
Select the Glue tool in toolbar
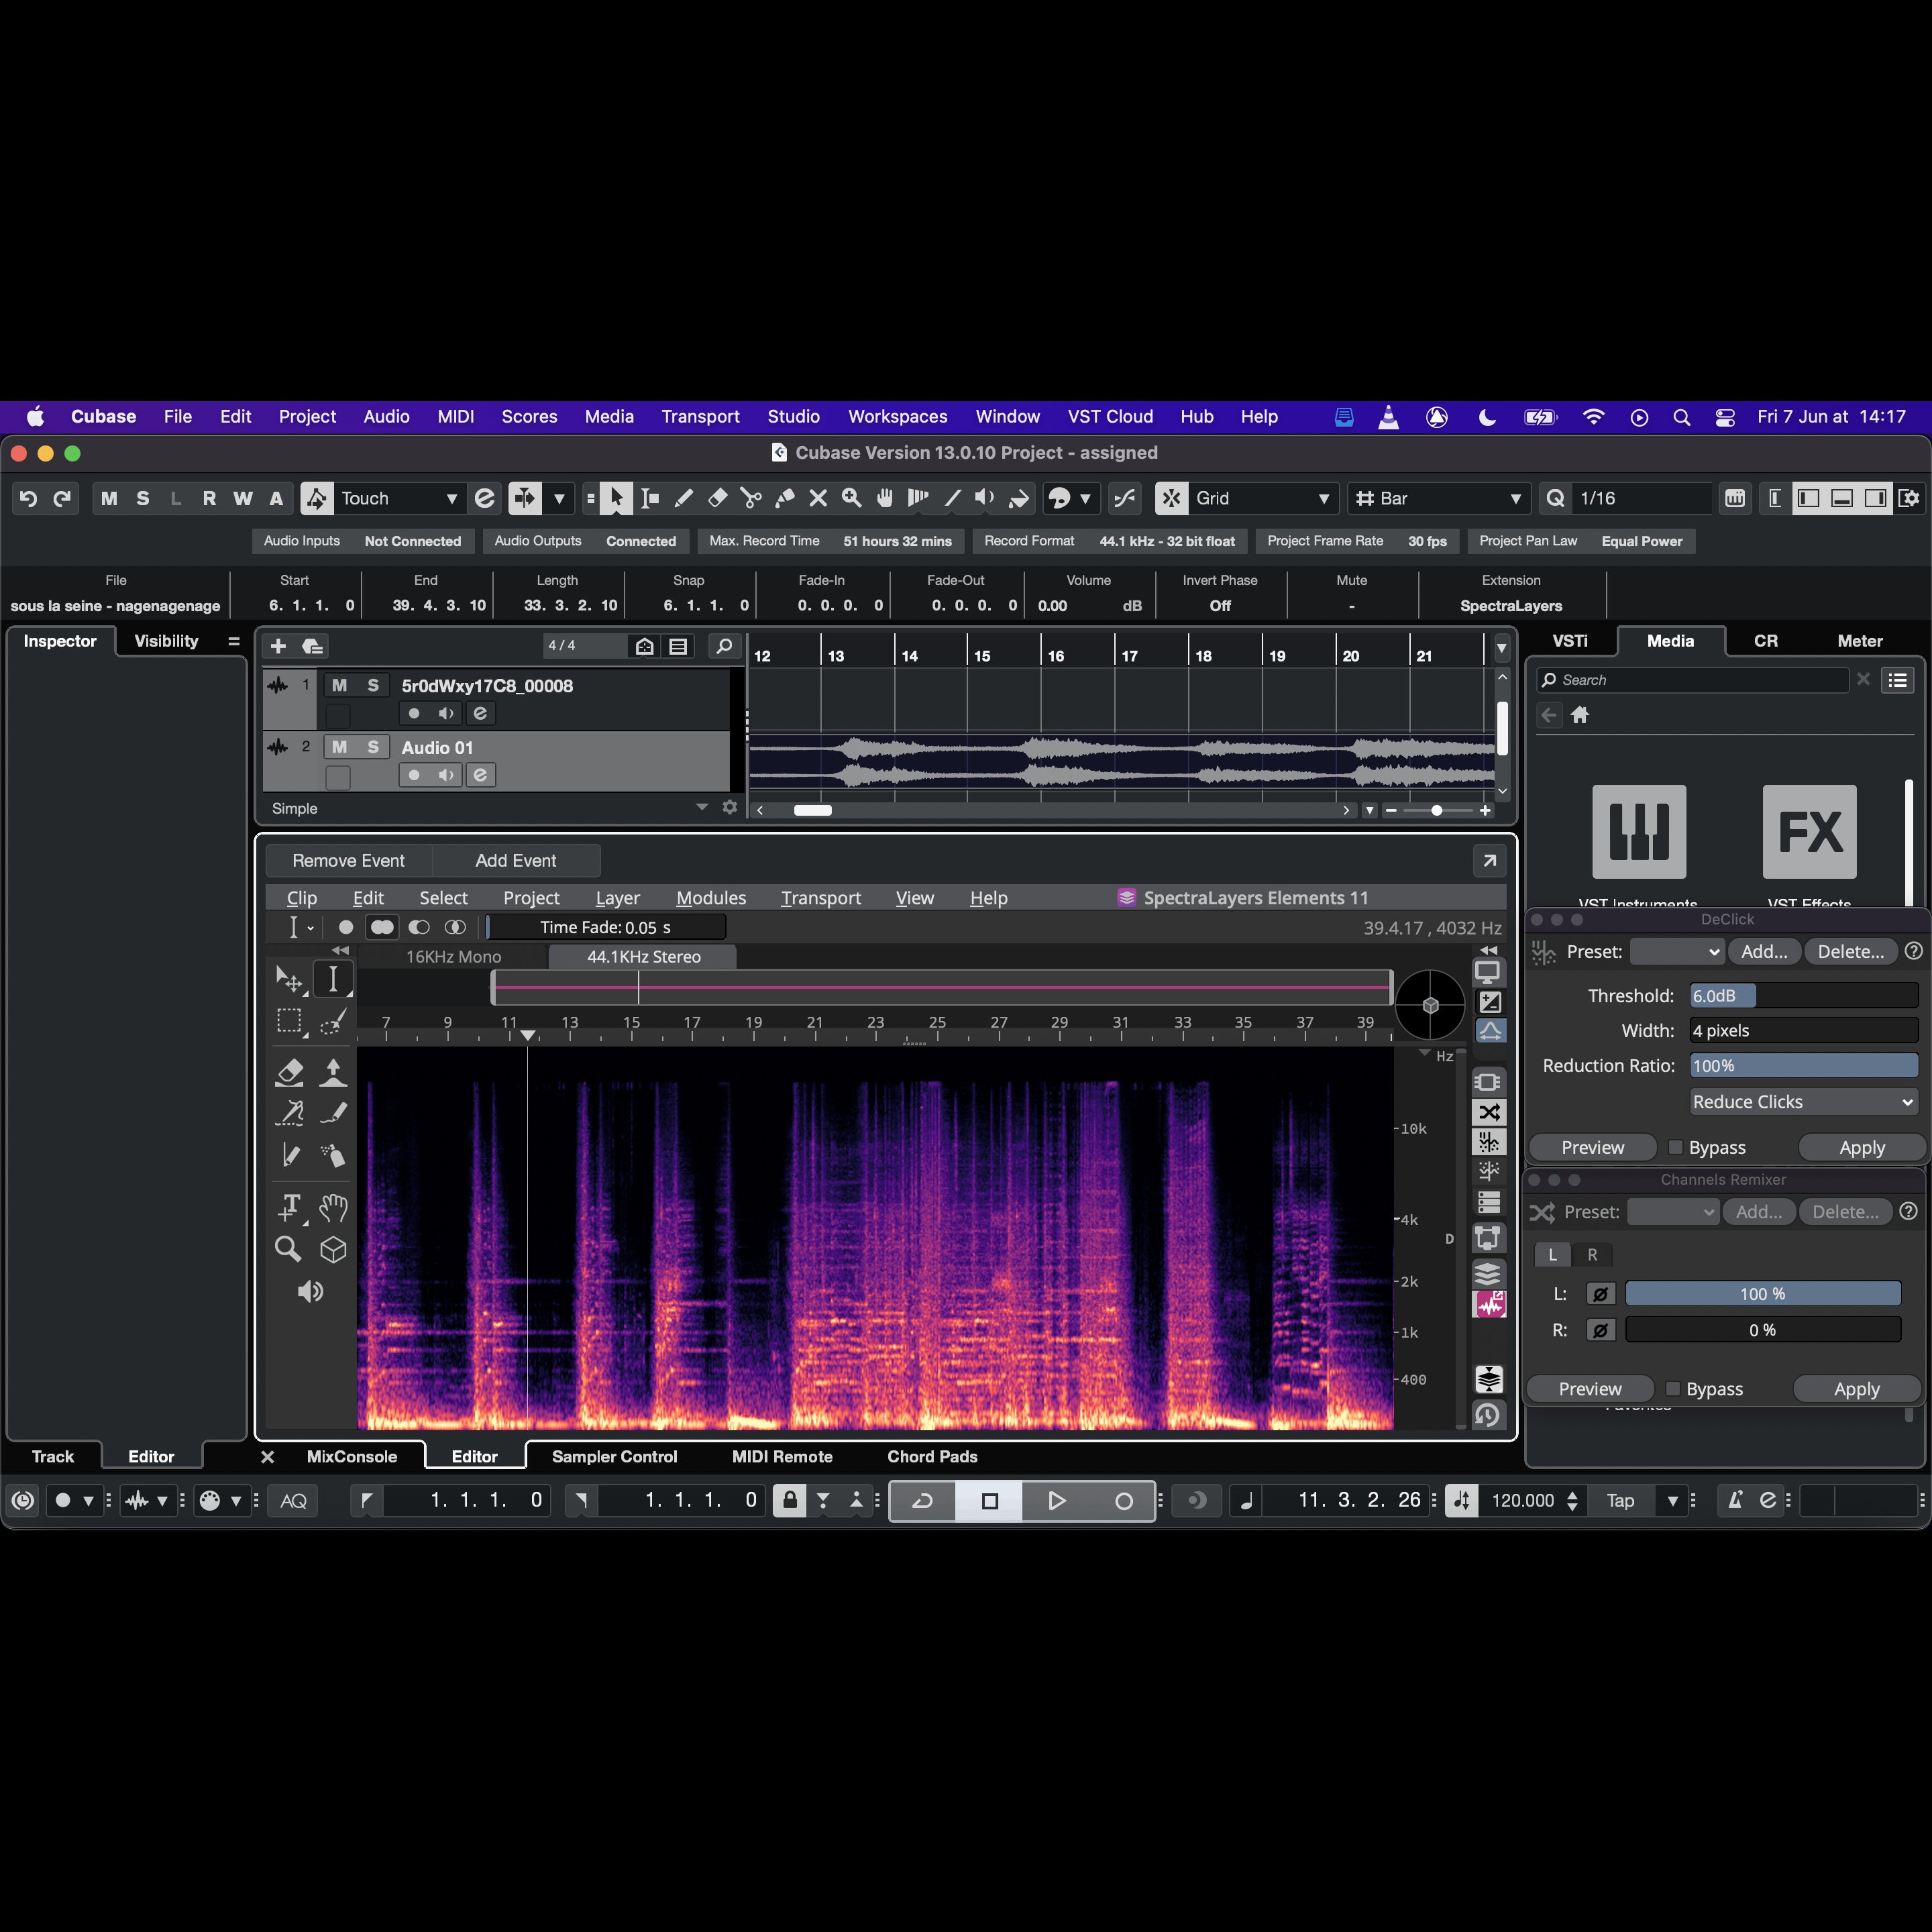pos(785,498)
